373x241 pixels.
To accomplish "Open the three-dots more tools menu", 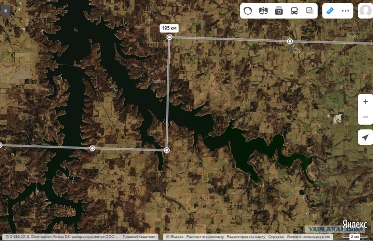I will (346, 11).
